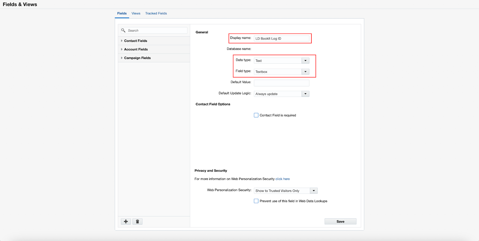
Task: Click the fields Search box
Action: 157,30
